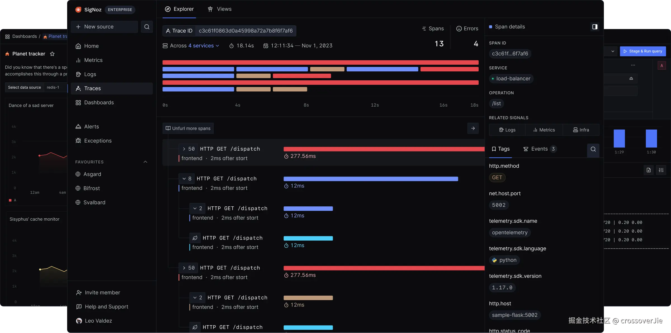Open the Infra related signal
Image resolution: width=671 pixels, height=333 pixels.
pyautogui.click(x=581, y=130)
